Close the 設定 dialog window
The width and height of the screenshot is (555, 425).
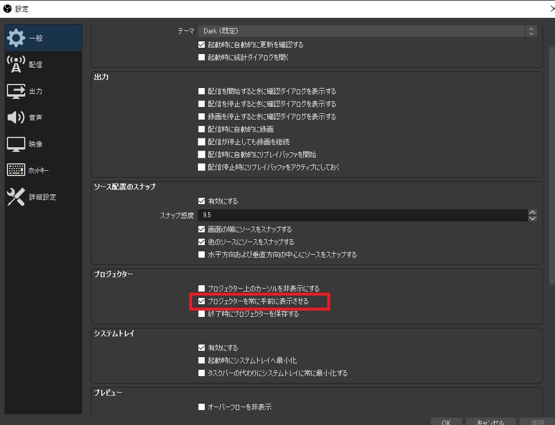point(552,9)
